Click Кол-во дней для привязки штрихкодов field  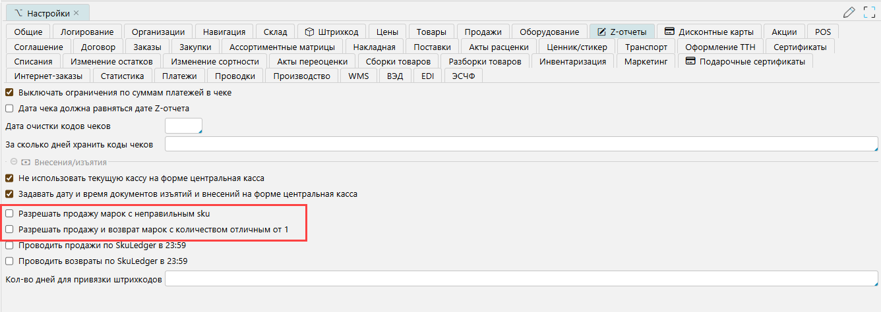(x=521, y=279)
